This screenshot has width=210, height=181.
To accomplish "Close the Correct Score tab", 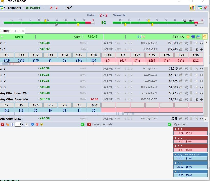I will point(23,31).
